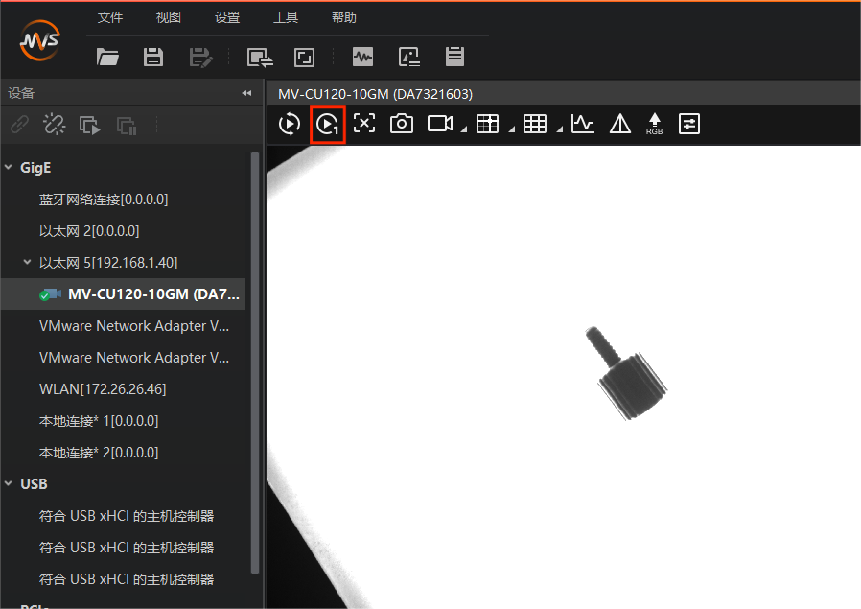Select the MV-CU120-10GM (DA7321603) tab
Viewport: 861px width, 609px height.
[375, 94]
